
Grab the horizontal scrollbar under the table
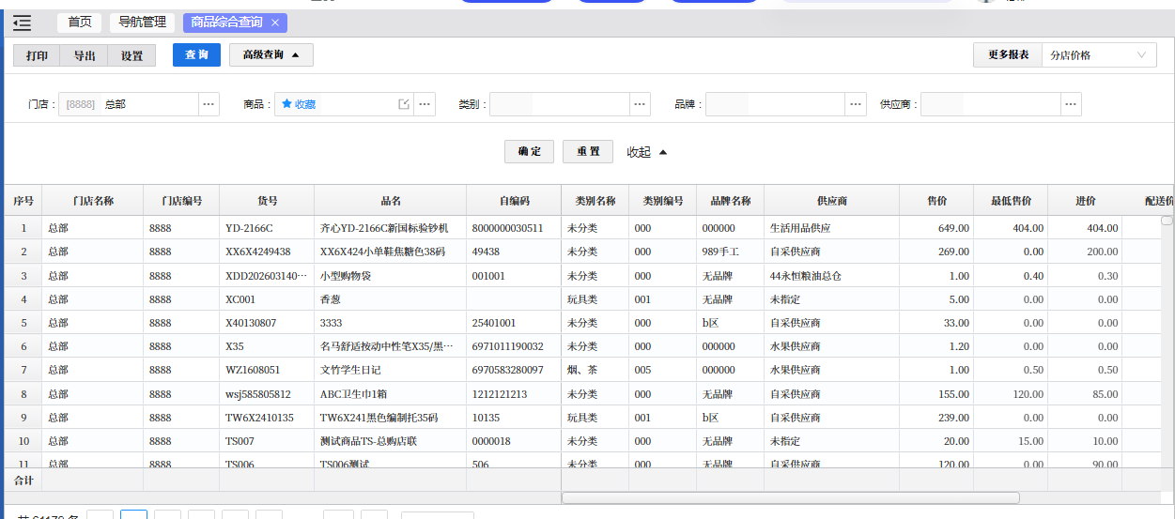pos(791,497)
